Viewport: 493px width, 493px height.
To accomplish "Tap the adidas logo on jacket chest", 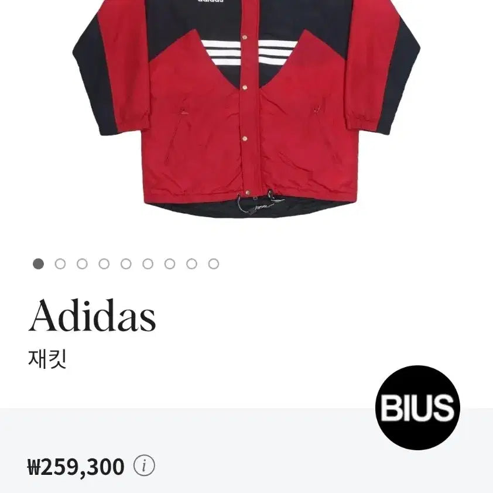I will tap(211, 1).
